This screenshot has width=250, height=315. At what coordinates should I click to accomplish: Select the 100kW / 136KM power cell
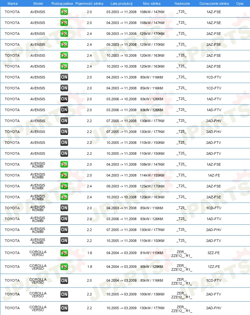point(152,294)
